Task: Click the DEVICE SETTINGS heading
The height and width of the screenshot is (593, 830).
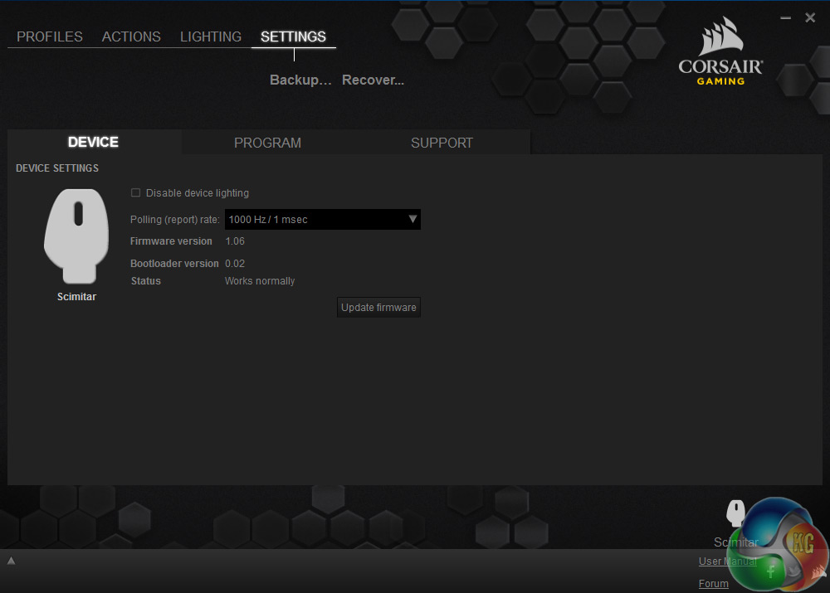Action: pyautogui.click(x=57, y=168)
